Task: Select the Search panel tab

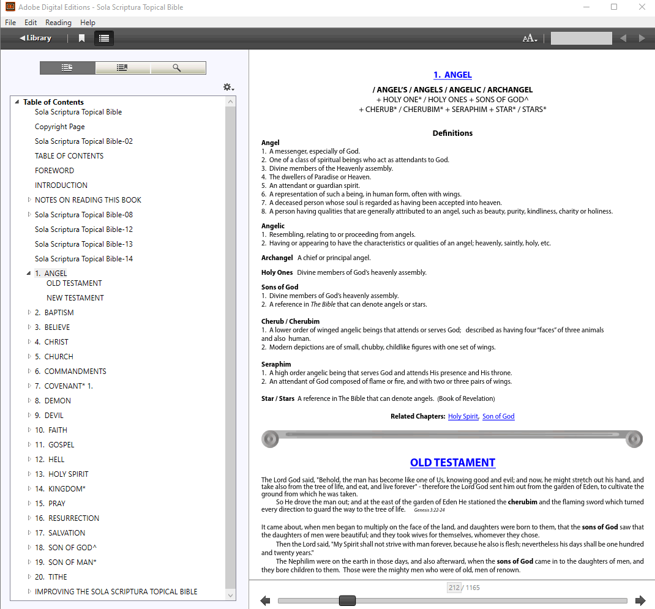Action: pyautogui.click(x=178, y=68)
